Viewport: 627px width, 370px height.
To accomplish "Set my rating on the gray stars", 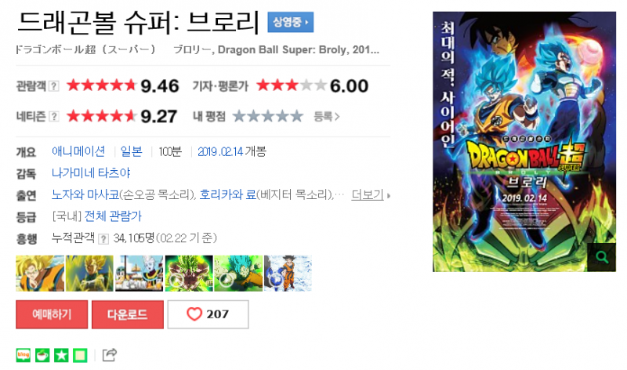I will click(268, 116).
